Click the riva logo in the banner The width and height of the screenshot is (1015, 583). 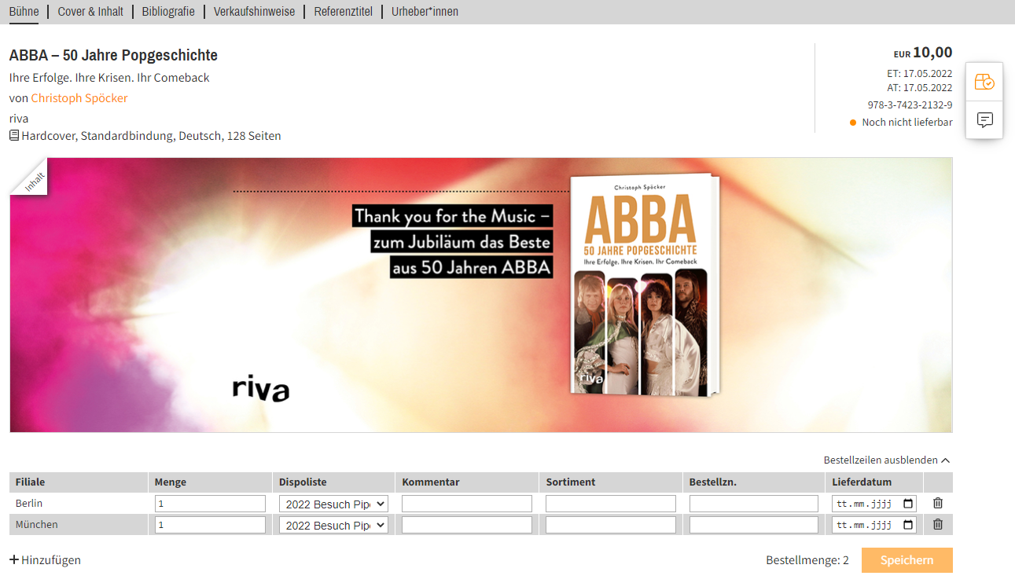point(261,388)
